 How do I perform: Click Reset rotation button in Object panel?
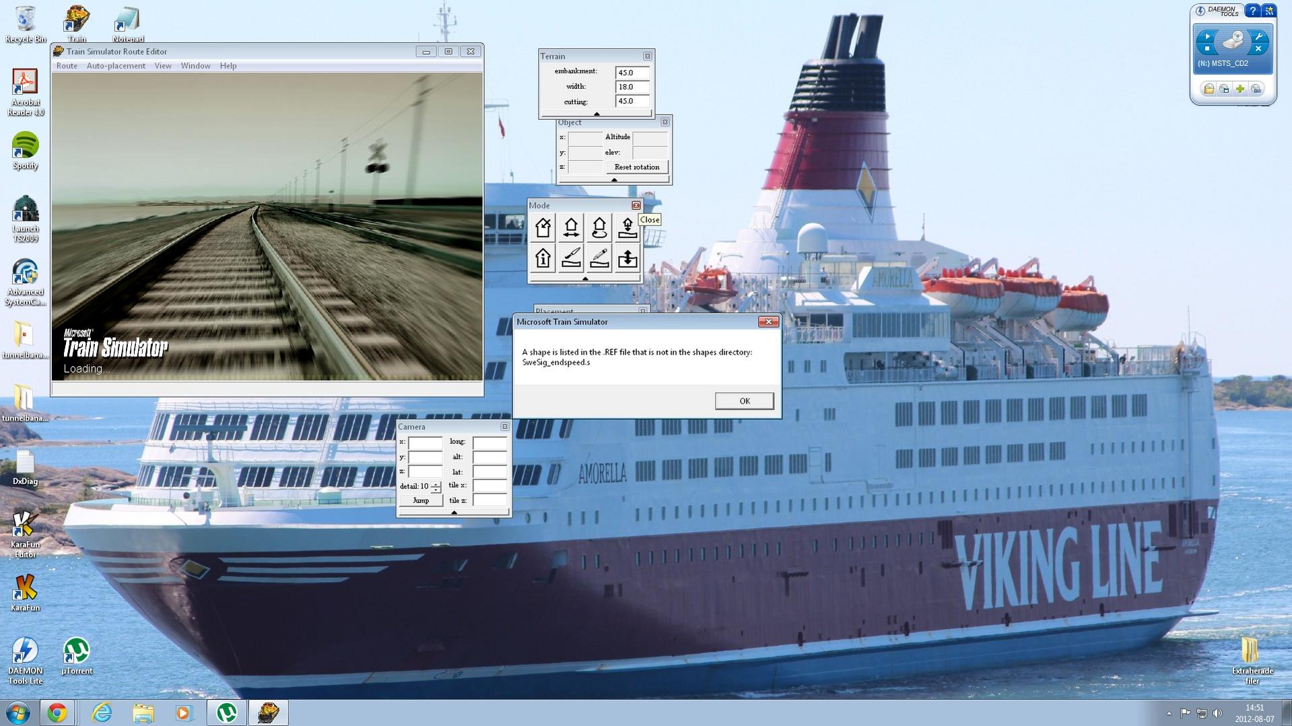(637, 167)
